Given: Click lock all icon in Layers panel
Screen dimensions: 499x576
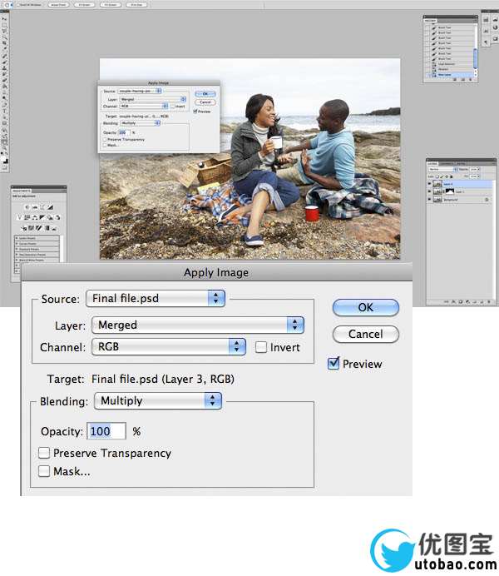Looking at the screenshot, I should [452, 176].
